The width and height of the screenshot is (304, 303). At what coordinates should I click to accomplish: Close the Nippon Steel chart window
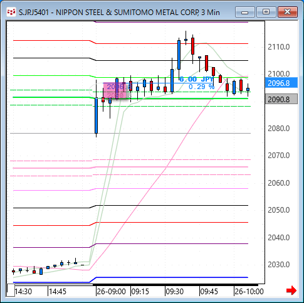click(x=287, y=12)
